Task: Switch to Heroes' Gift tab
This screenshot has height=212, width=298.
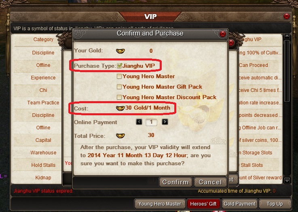Action: point(203,204)
